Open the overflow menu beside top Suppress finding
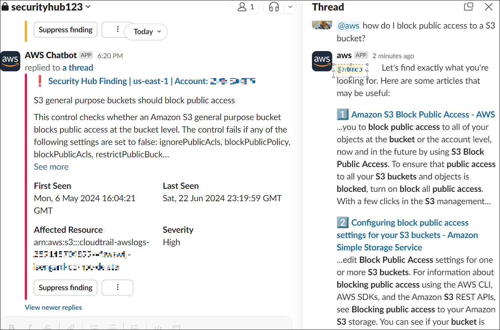The image size is (500, 330). tap(117, 29)
